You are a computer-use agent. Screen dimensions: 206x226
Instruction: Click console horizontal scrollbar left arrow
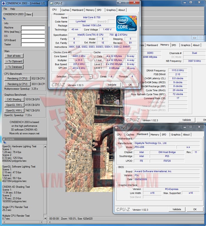[x=4, y=222]
